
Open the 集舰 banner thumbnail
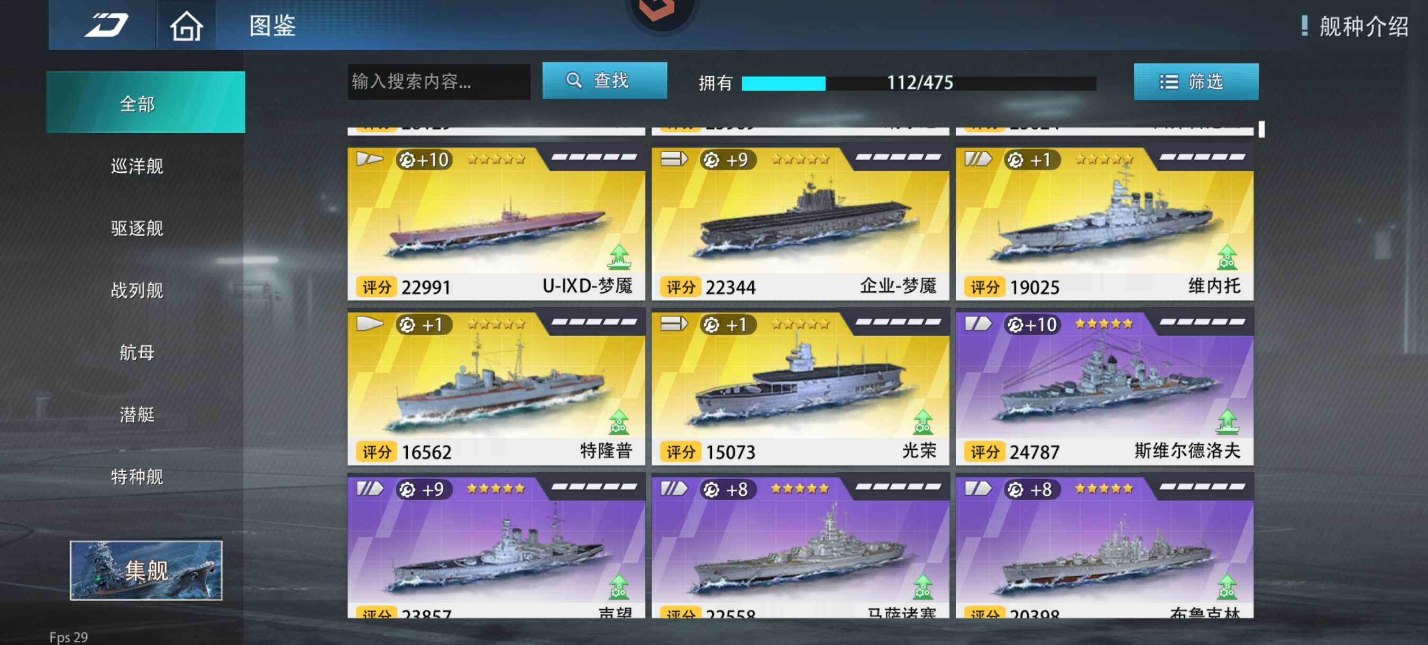click(146, 570)
